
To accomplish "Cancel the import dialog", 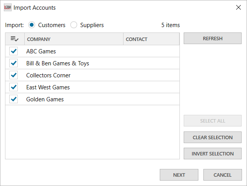I will pyautogui.click(x=222, y=175).
